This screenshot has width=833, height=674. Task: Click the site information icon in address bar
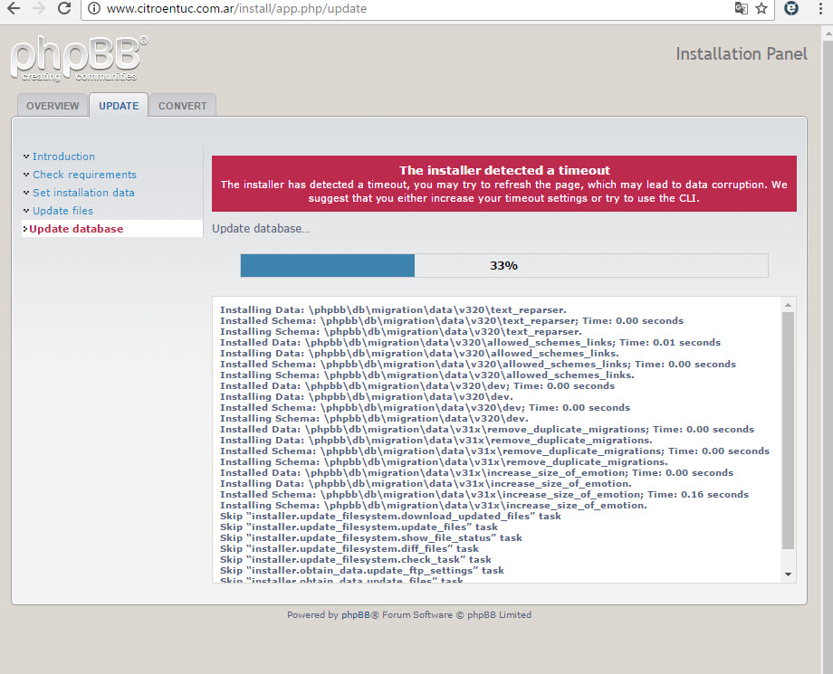[94, 9]
